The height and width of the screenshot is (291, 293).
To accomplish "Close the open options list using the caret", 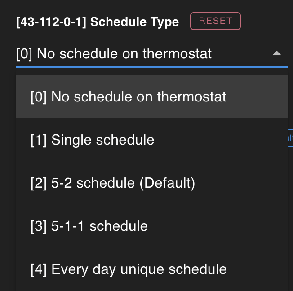I will 277,54.
